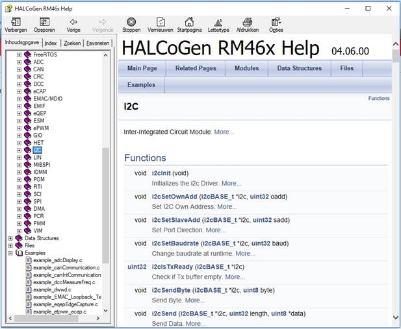This screenshot has height=329, width=401.
Task: Click the i2cSetOwnAdd function link
Action: (174, 197)
